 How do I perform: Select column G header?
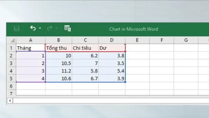tap(186, 40)
